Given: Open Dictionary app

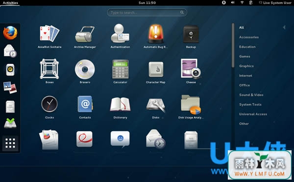Looking at the screenshot, I should [120, 108].
